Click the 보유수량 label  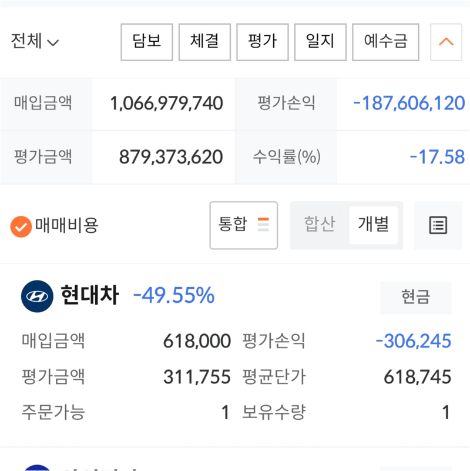274,412
